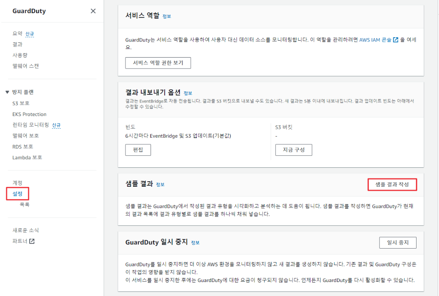Click 지금 구성 for the S3 bucket
Viewport: 439px width, 296px height.
pos(294,150)
